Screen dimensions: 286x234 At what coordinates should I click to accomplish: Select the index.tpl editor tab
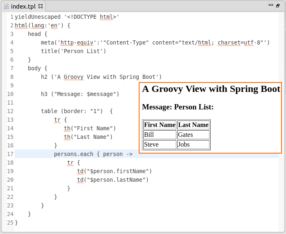[23, 7]
